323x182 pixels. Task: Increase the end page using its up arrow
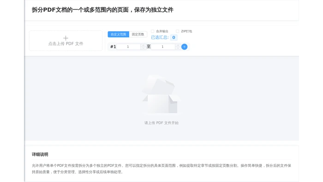(x=178, y=45)
